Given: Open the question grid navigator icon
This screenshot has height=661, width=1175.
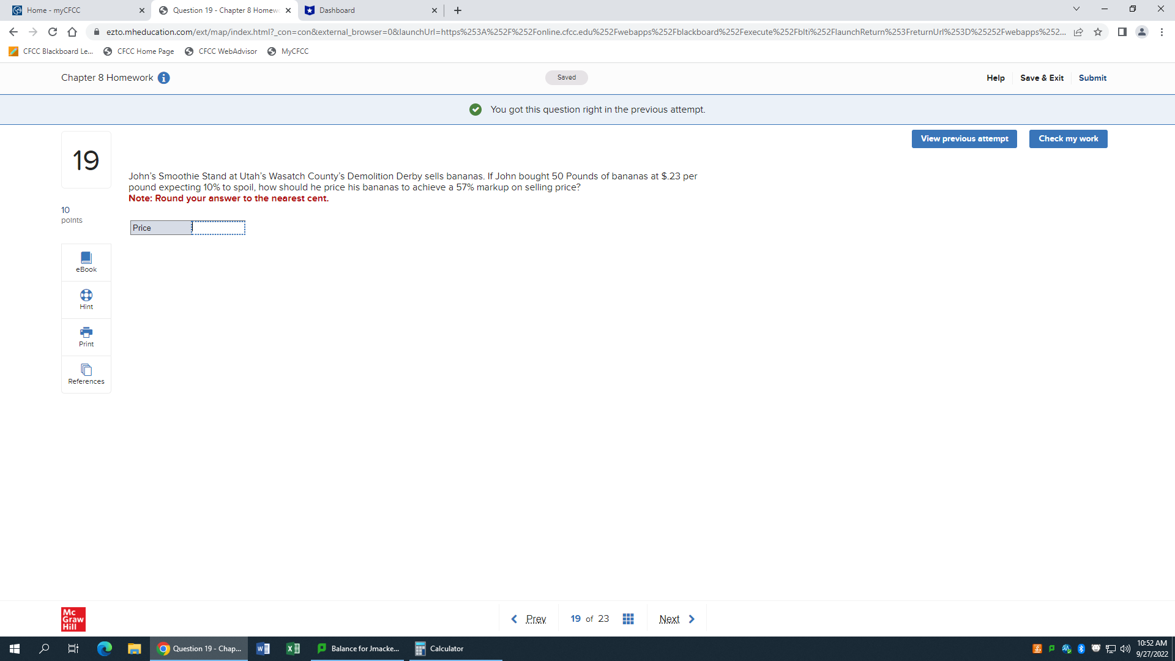Looking at the screenshot, I should (628, 619).
